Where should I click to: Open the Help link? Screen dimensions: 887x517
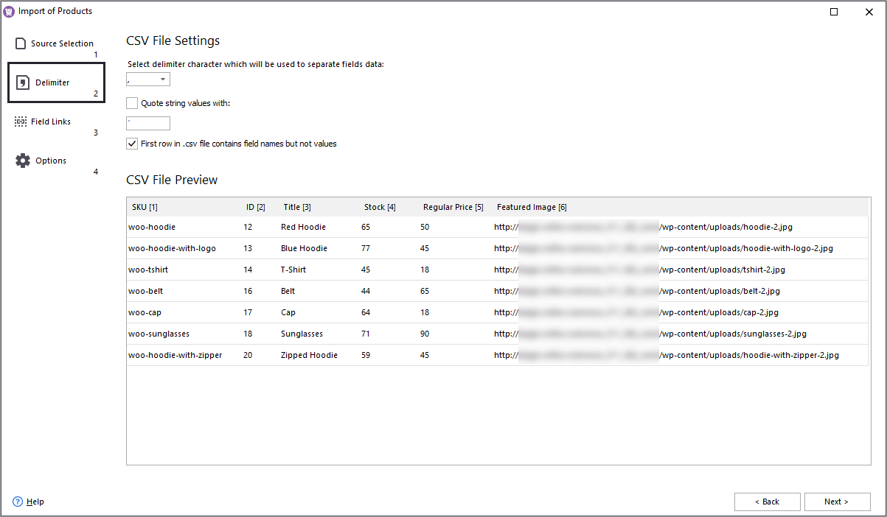(35, 502)
